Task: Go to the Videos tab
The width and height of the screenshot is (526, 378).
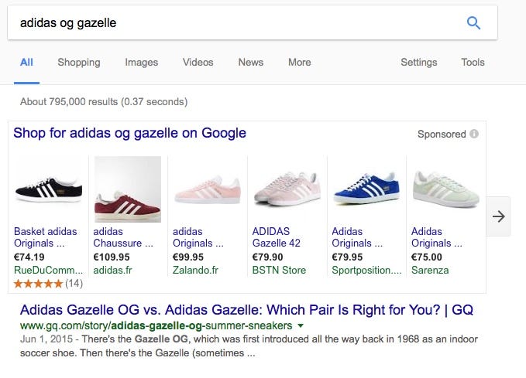Action: (x=198, y=63)
